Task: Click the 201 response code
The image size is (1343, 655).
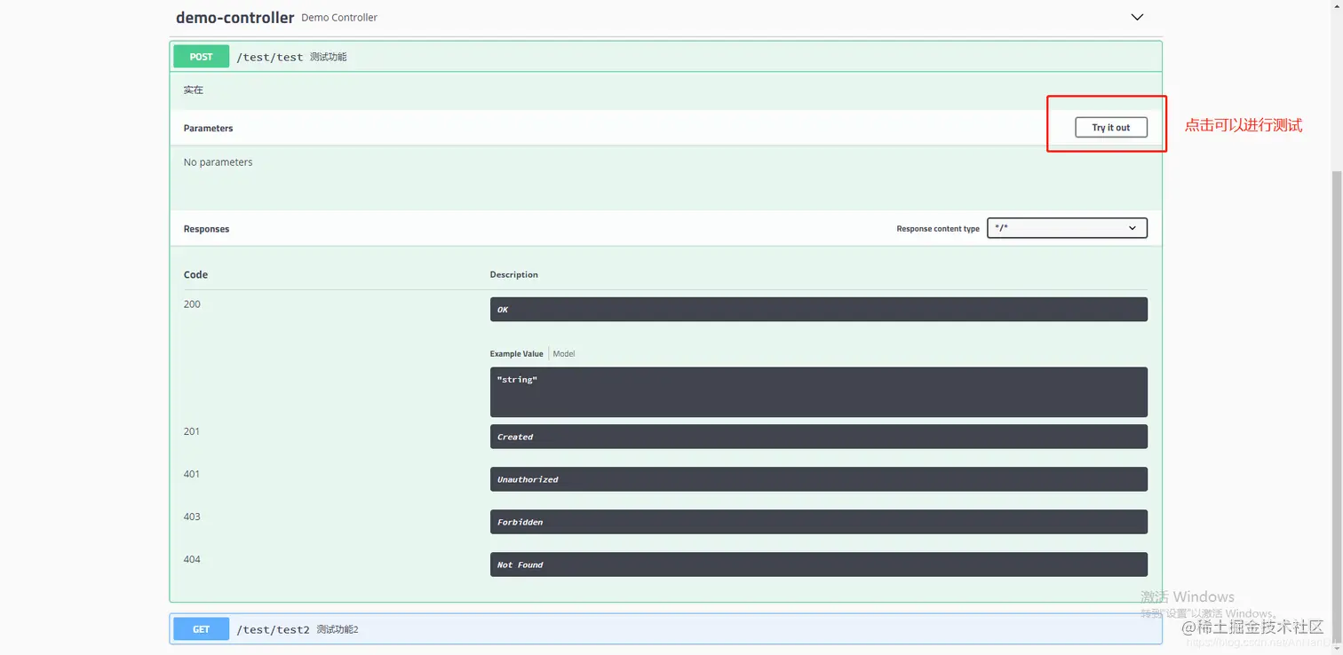Action: coord(192,431)
